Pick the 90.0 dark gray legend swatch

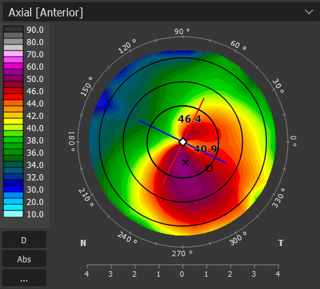point(13,29)
